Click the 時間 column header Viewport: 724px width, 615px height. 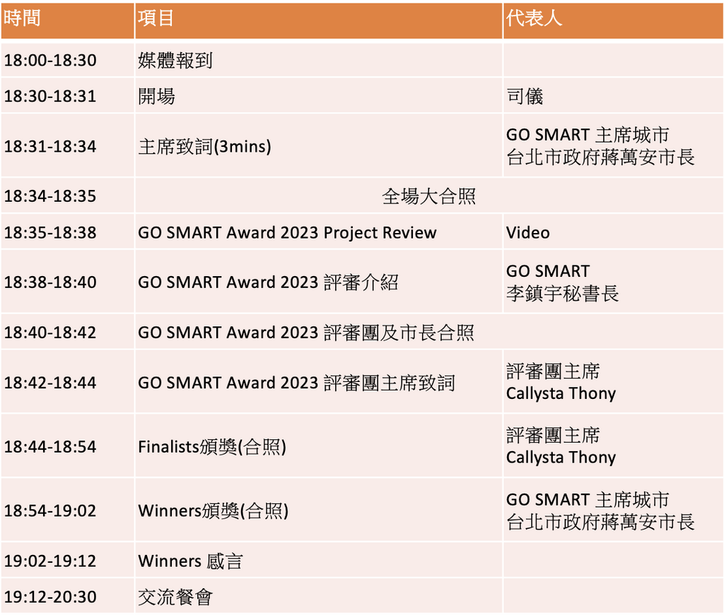pos(23,19)
